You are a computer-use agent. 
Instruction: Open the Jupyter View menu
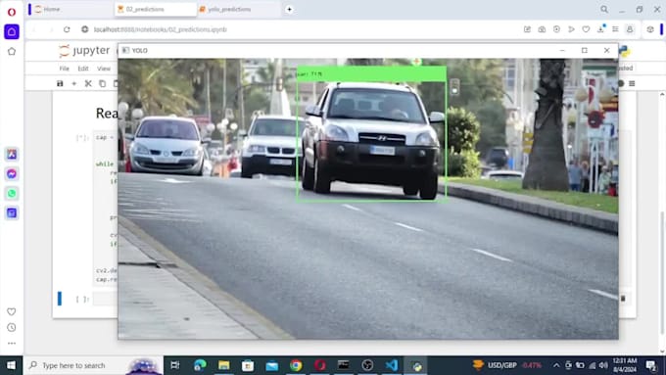[x=104, y=69]
